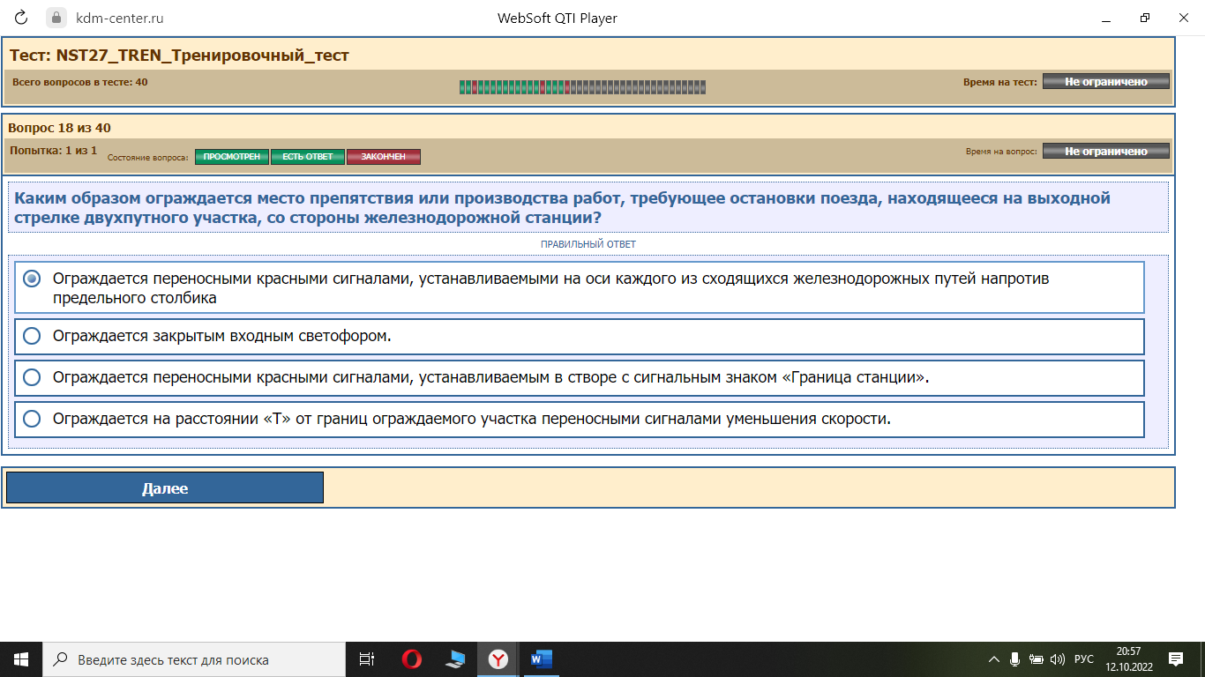Open Opera browser from the taskbar
The width and height of the screenshot is (1205, 677).
[411, 658]
